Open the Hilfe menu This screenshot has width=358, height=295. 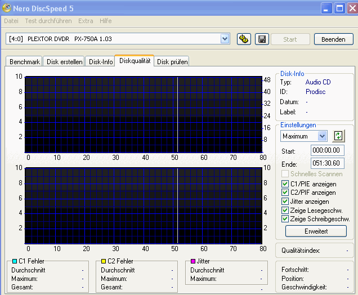point(105,21)
